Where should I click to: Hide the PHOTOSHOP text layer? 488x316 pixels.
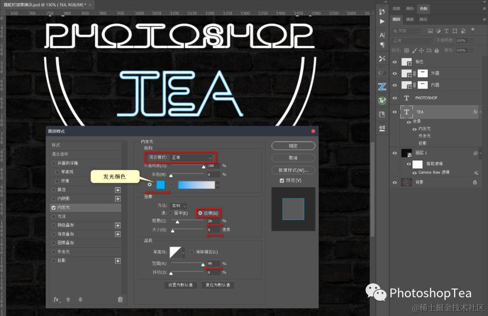pyautogui.click(x=394, y=98)
